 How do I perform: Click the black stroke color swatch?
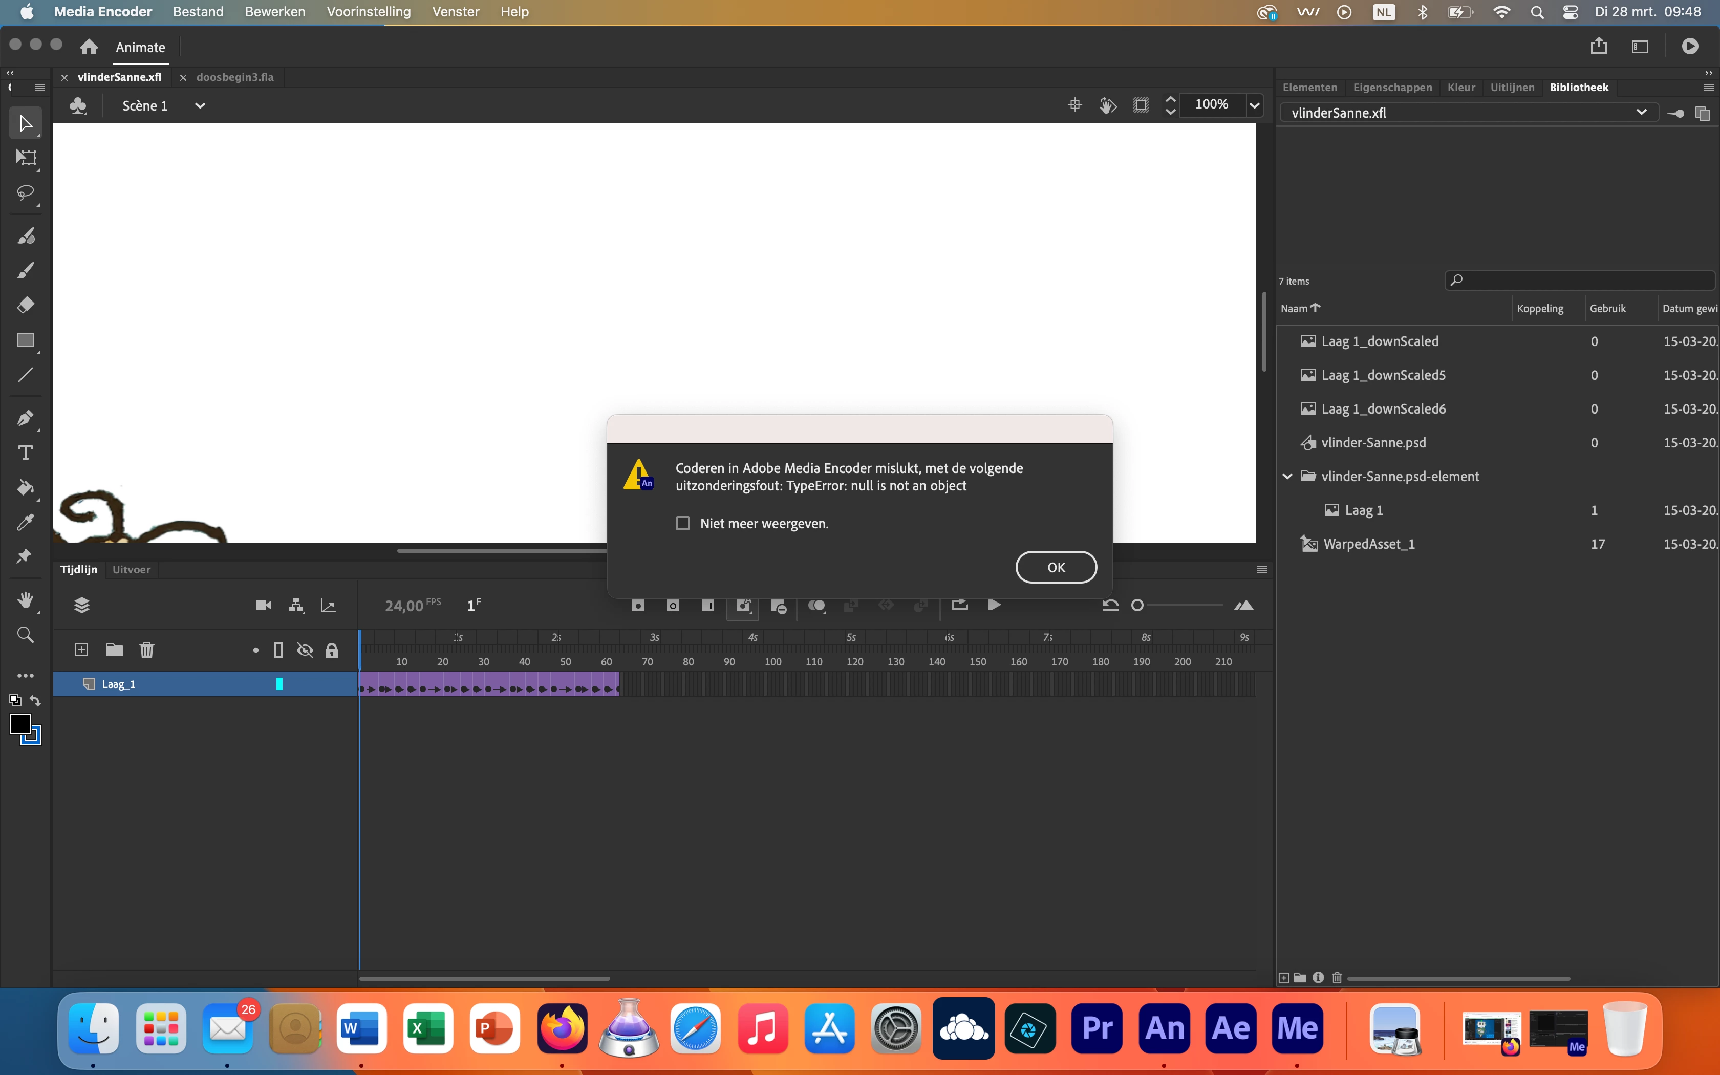20,724
